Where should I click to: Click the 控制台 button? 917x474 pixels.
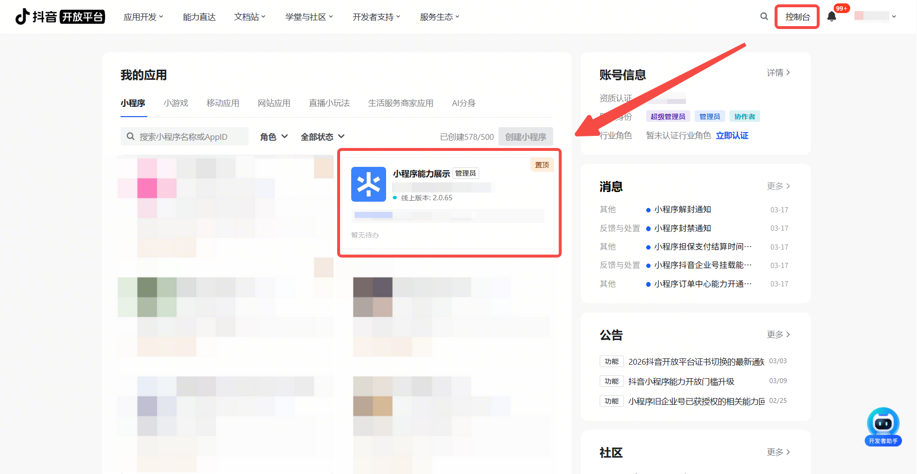(797, 17)
